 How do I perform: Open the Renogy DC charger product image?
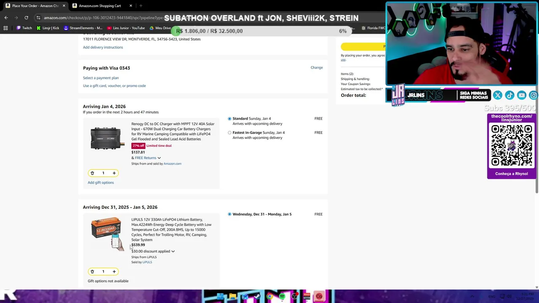[x=107, y=138]
